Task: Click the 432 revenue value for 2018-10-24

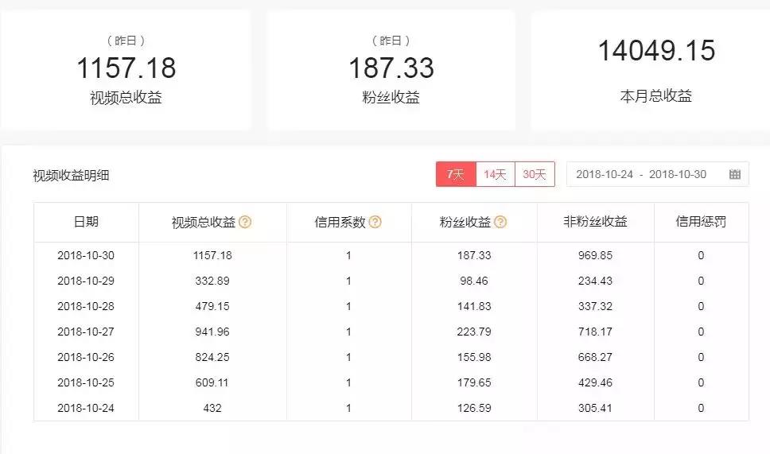Action: click(x=212, y=408)
